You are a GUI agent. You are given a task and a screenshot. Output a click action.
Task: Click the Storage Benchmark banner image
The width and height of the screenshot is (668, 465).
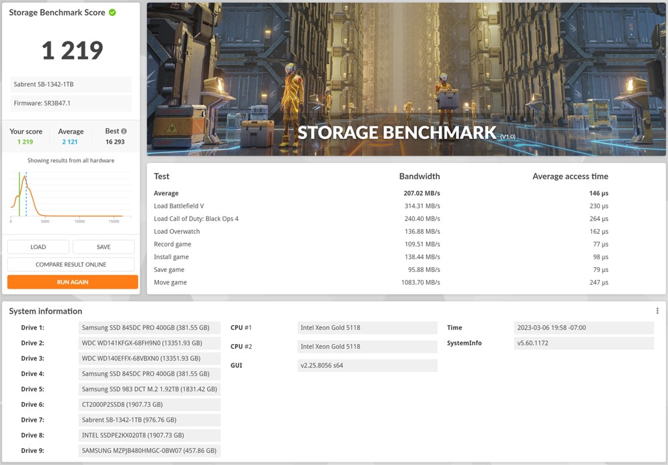[406, 80]
